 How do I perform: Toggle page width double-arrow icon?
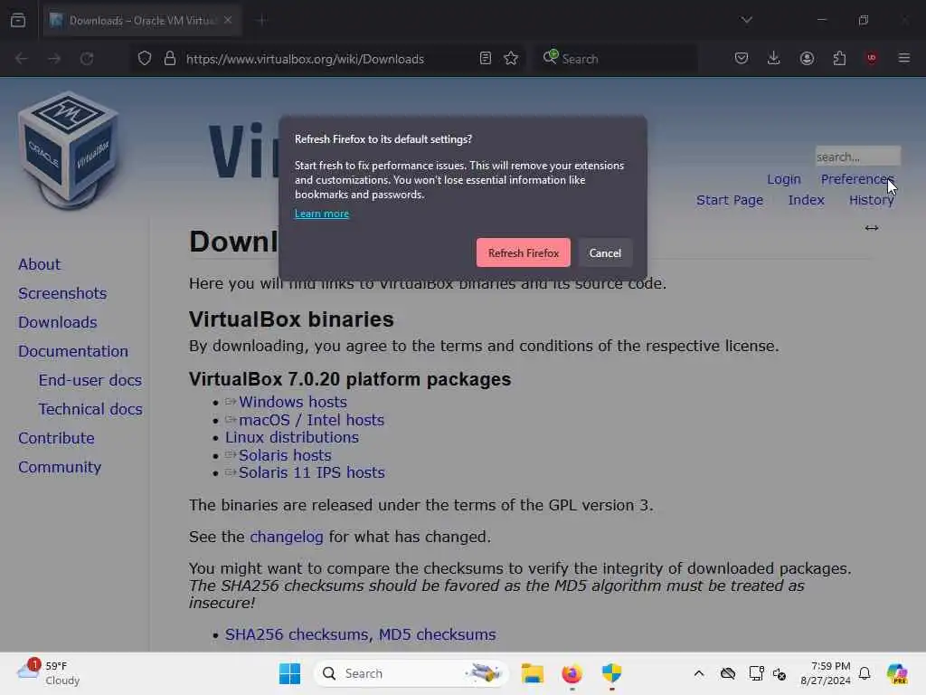[x=872, y=228]
